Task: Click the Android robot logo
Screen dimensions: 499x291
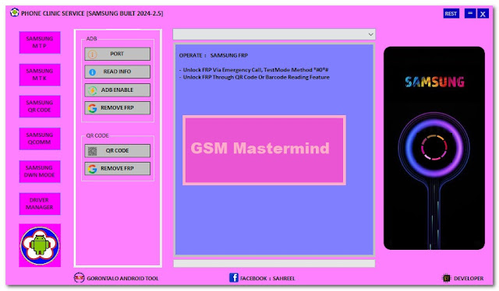Action: 40,246
